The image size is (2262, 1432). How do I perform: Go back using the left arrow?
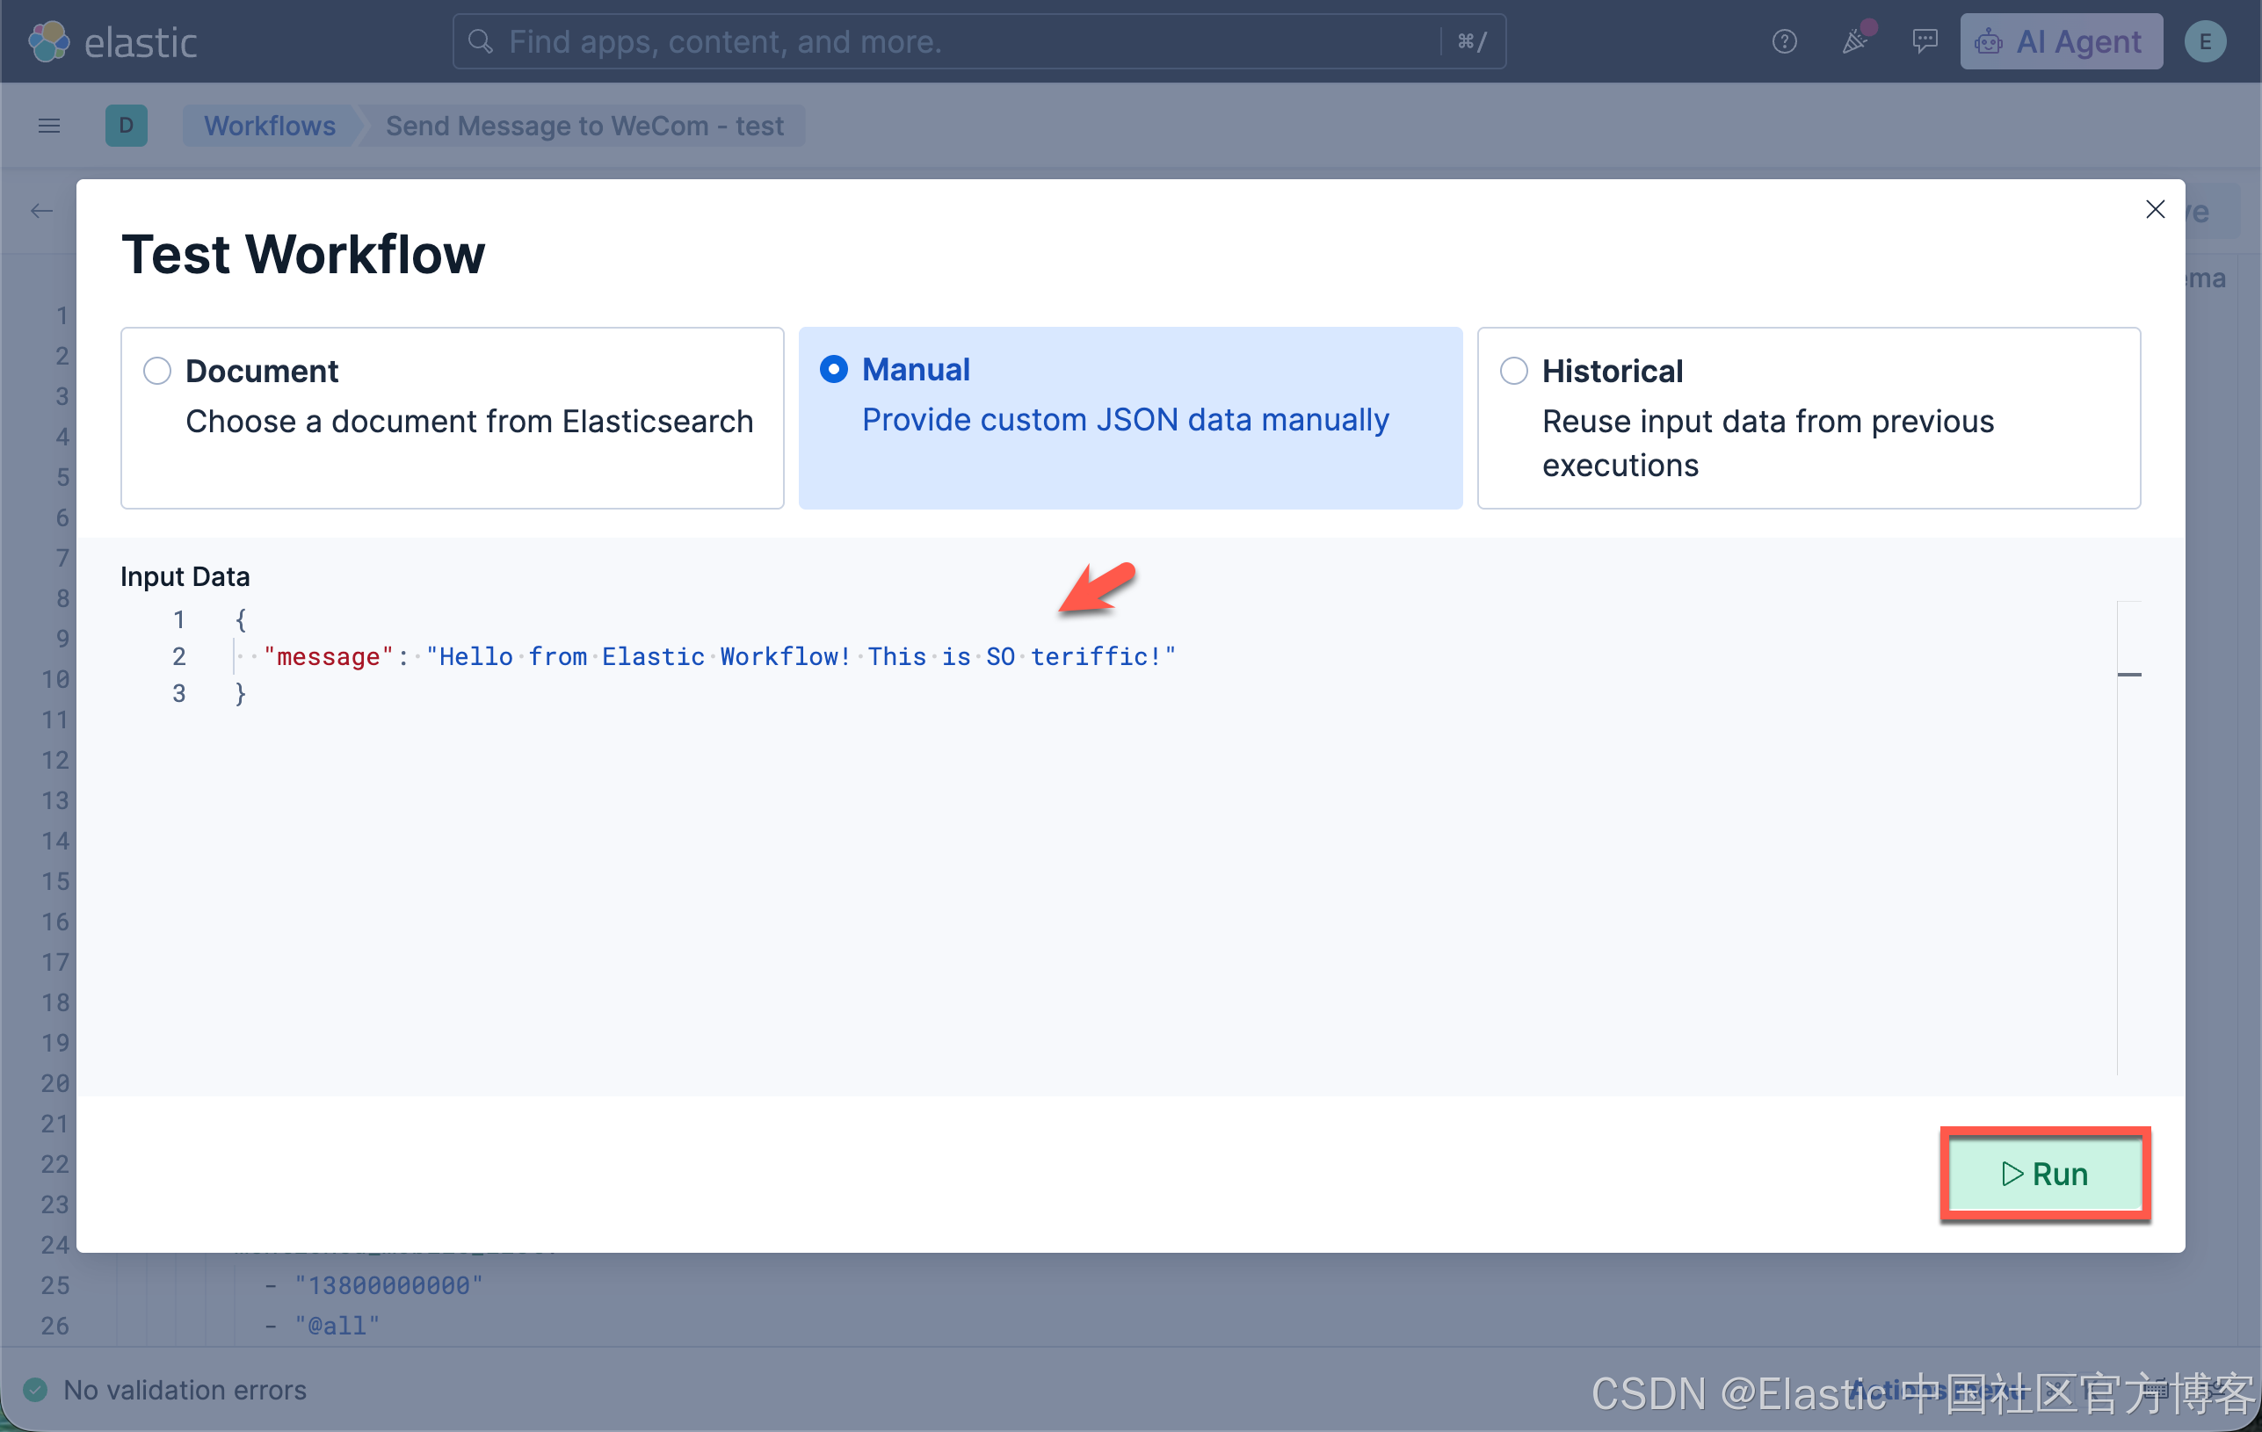tap(41, 210)
